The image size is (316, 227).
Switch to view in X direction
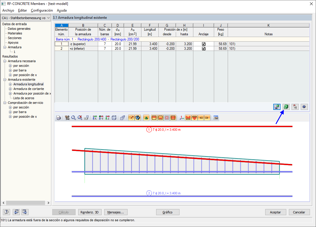[95, 118]
